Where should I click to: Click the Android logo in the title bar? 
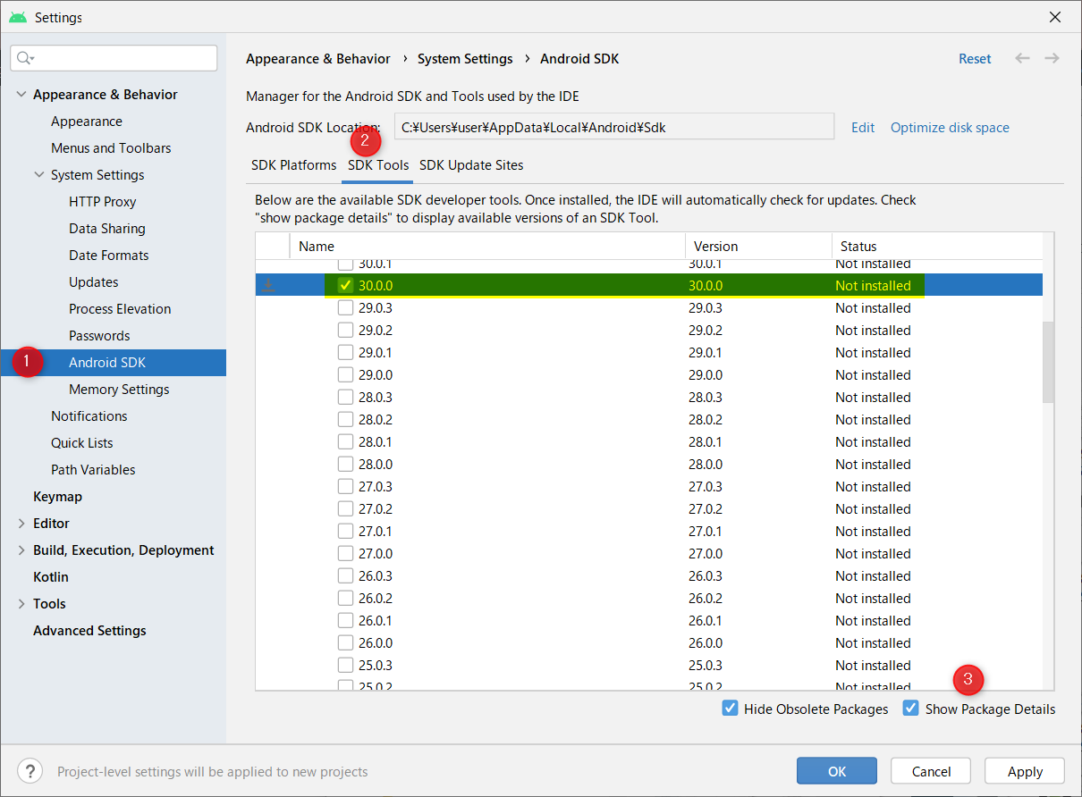point(18,16)
